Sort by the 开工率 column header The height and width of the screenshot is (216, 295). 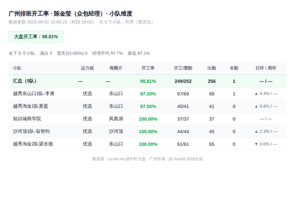click(148, 68)
